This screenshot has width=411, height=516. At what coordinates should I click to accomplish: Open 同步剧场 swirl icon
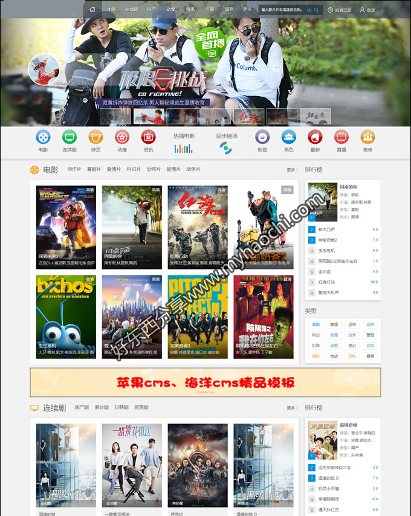pos(226,148)
